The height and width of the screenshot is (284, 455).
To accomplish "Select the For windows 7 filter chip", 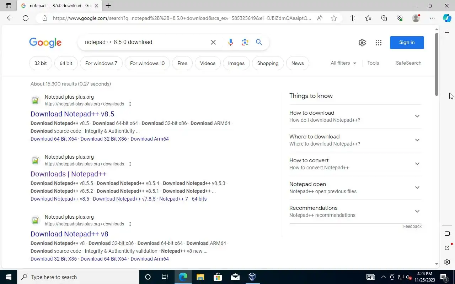I will point(101,63).
